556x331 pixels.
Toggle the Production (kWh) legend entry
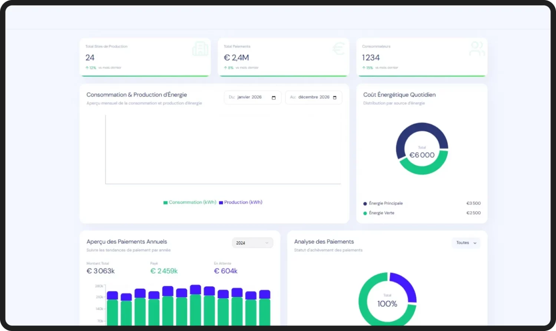click(x=241, y=202)
